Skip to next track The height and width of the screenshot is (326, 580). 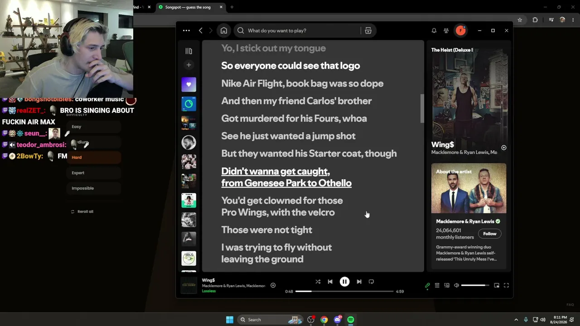click(359, 282)
